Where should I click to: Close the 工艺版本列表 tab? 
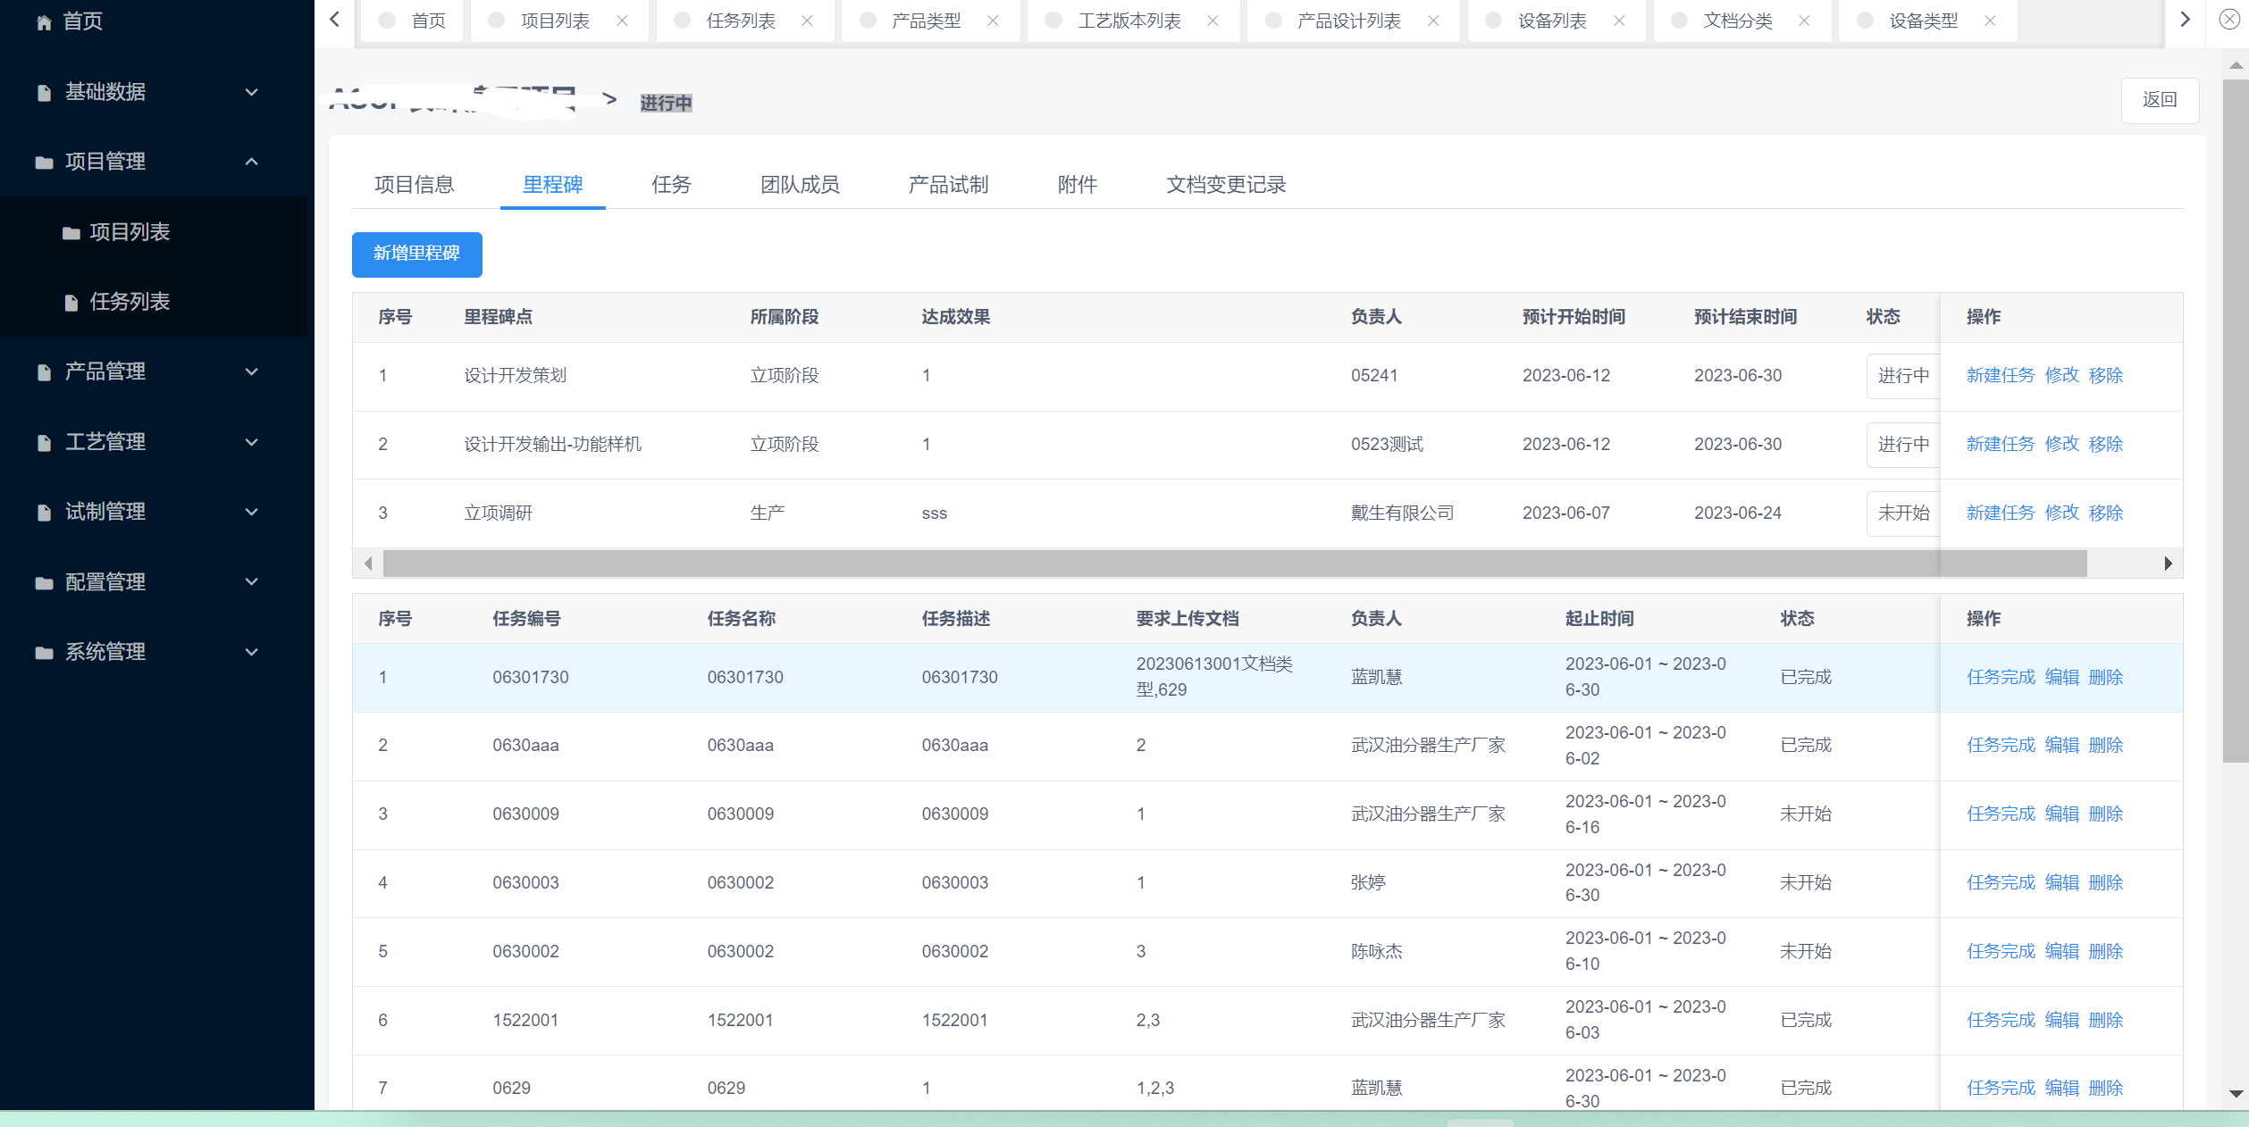1213,21
